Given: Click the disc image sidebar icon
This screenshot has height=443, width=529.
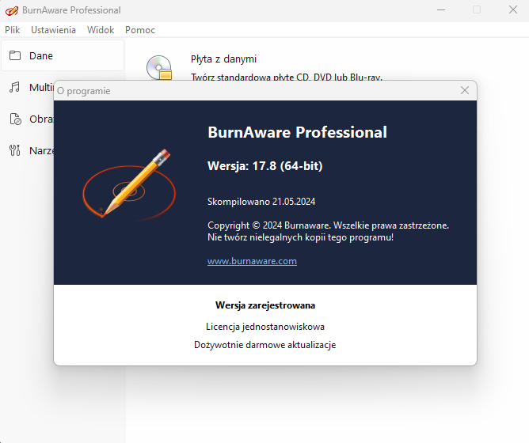Looking at the screenshot, I should point(15,119).
